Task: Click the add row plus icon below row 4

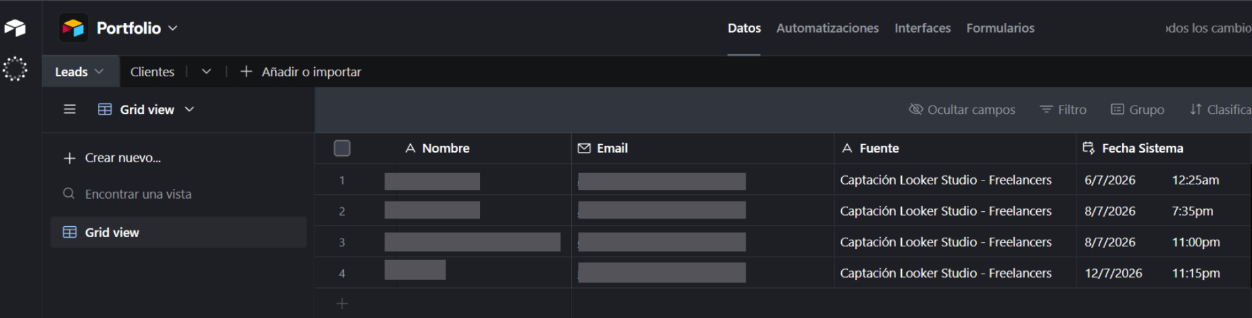Action: 342,304
